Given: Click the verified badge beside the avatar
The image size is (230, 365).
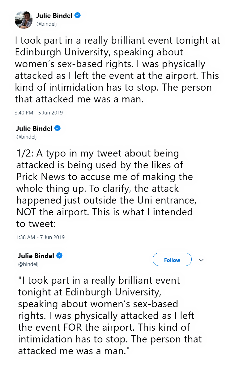Looking at the screenshot, I should coord(78,15).
